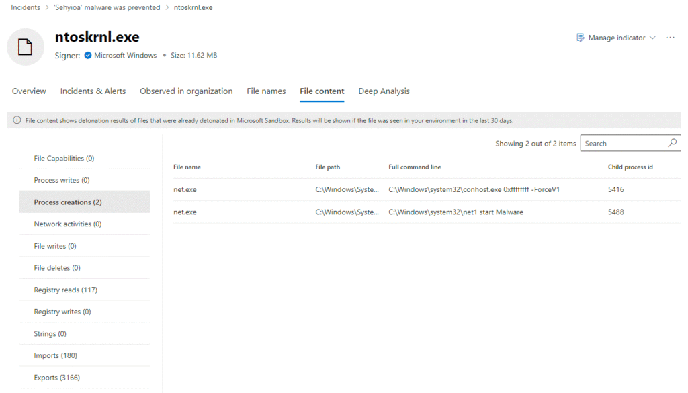Click net.exe in the net1 start Malware row

click(185, 212)
